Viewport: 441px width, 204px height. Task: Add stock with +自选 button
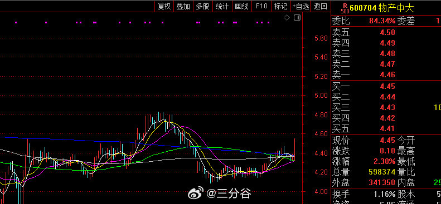[x=301, y=6]
